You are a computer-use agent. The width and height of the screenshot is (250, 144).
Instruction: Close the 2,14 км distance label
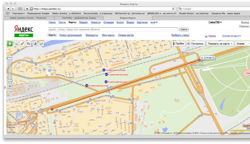[213, 58]
